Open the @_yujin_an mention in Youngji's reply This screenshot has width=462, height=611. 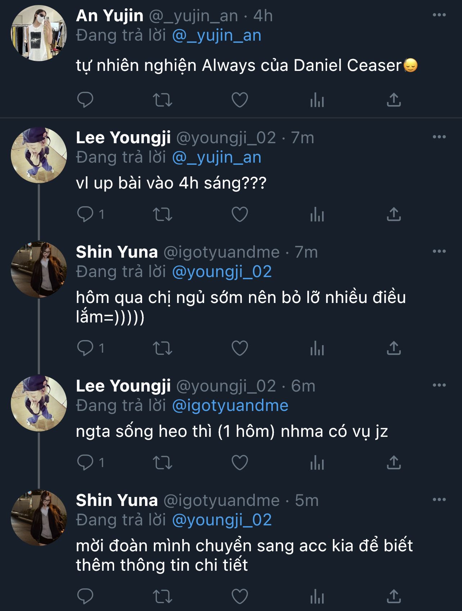pyautogui.click(x=217, y=158)
